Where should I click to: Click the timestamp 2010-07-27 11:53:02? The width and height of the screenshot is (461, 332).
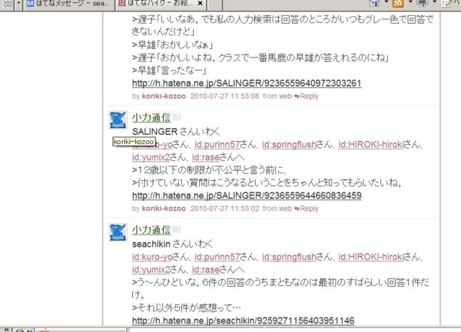click(224, 209)
